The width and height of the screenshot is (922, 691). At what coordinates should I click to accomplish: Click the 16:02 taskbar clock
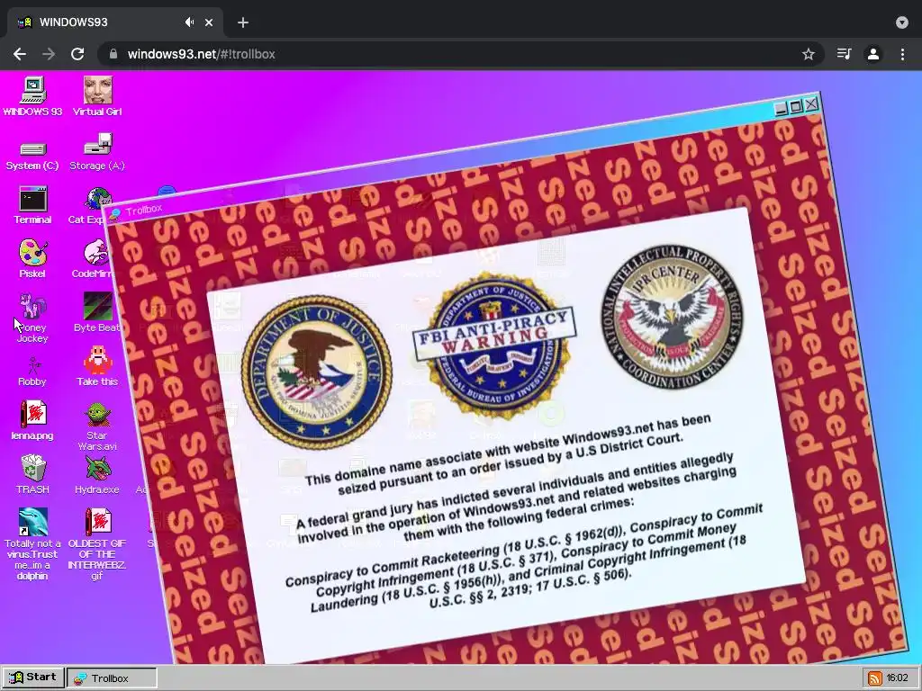point(898,678)
